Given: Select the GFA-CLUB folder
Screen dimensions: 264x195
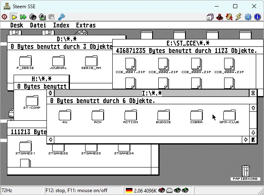Looking at the screenshot, I should [x=229, y=117].
